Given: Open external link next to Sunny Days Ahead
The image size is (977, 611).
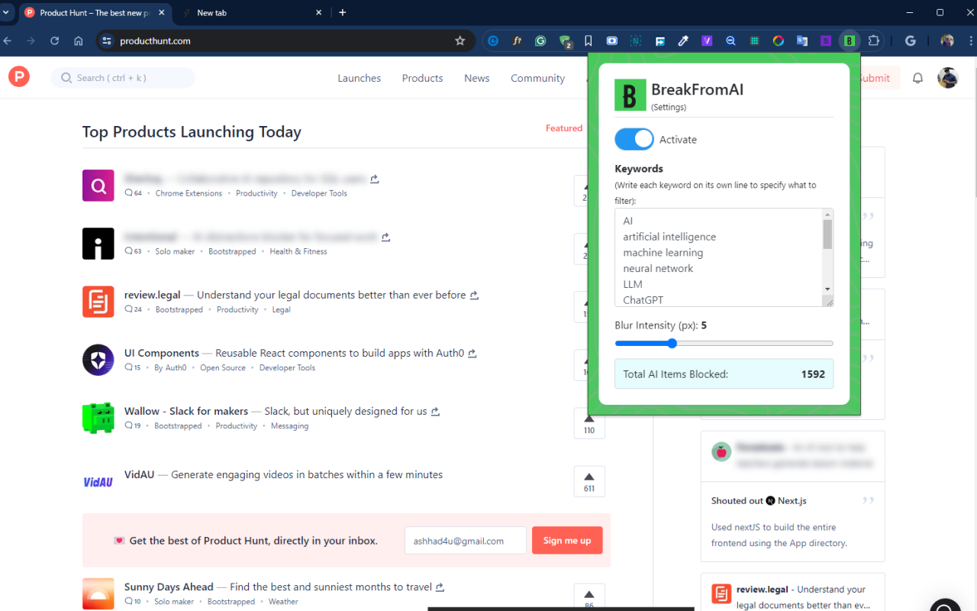Looking at the screenshot, I should click(x=440, y=587).
